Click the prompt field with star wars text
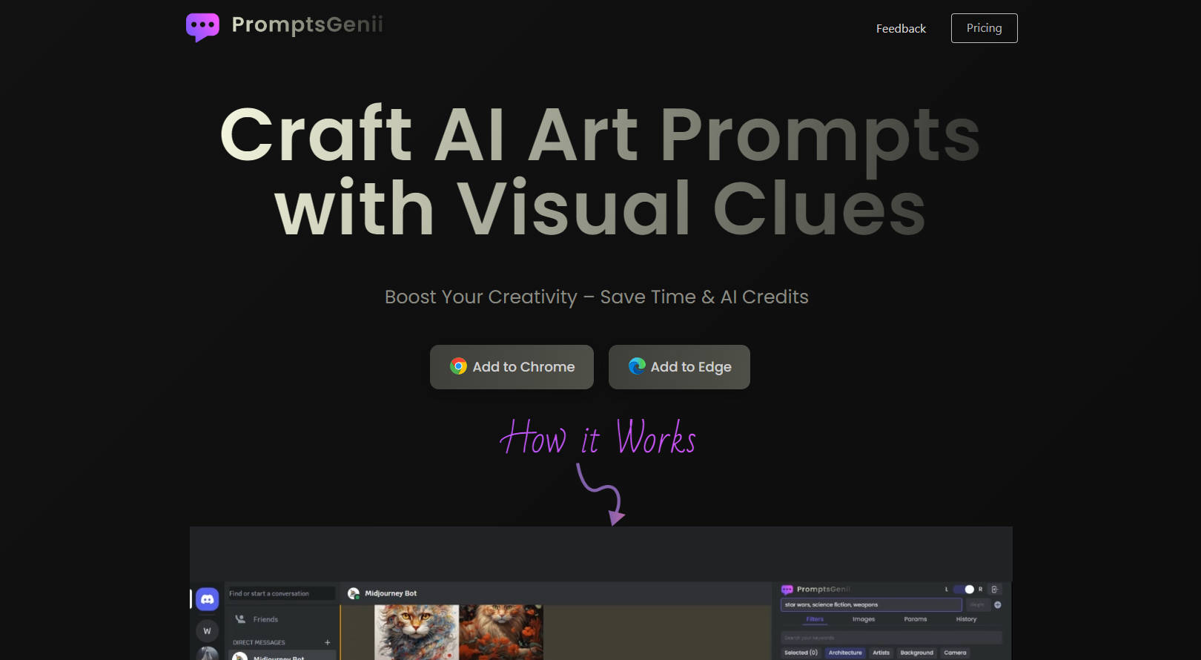 (x=871, y=604)
